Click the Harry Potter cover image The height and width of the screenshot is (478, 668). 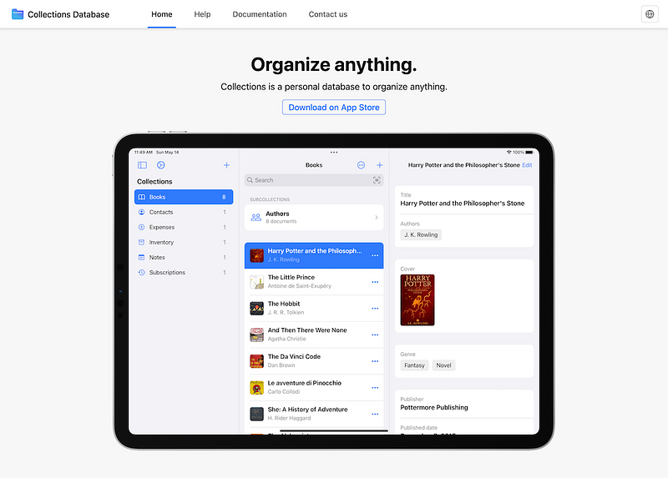417,300
